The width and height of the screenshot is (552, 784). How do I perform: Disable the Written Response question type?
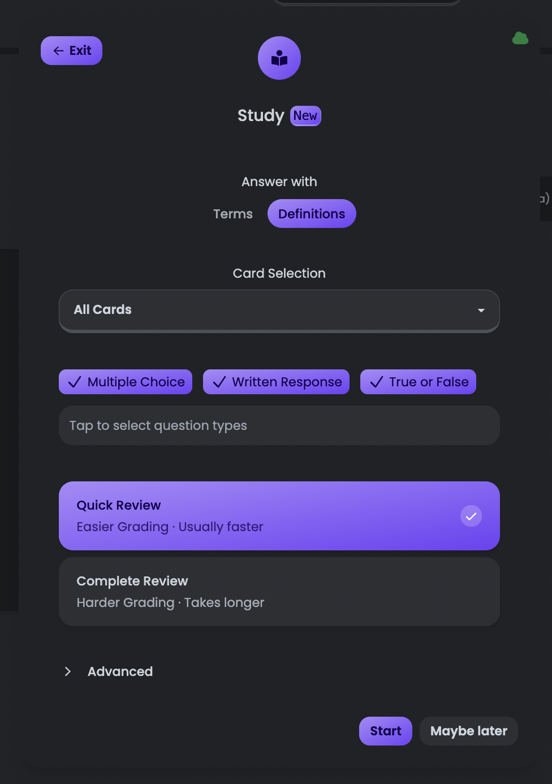tap(276, 382)
